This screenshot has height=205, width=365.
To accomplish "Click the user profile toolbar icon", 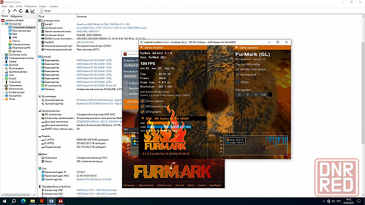I will coord(27,11).
